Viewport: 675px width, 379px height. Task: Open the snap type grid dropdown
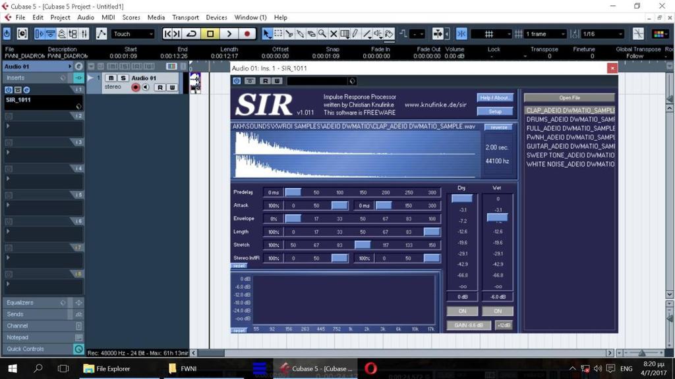click(492, 34)
